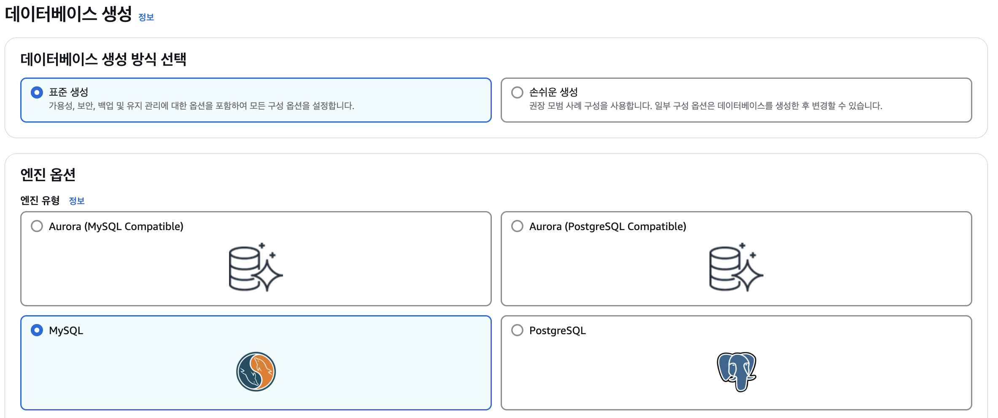Image resolution: width=998 pixels, height=418 pixels.
Task: Click the MySQL dolphin logo icon
Action: 256,372
